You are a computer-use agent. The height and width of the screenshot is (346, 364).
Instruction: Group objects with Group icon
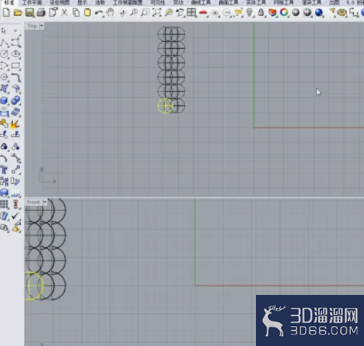4,146
